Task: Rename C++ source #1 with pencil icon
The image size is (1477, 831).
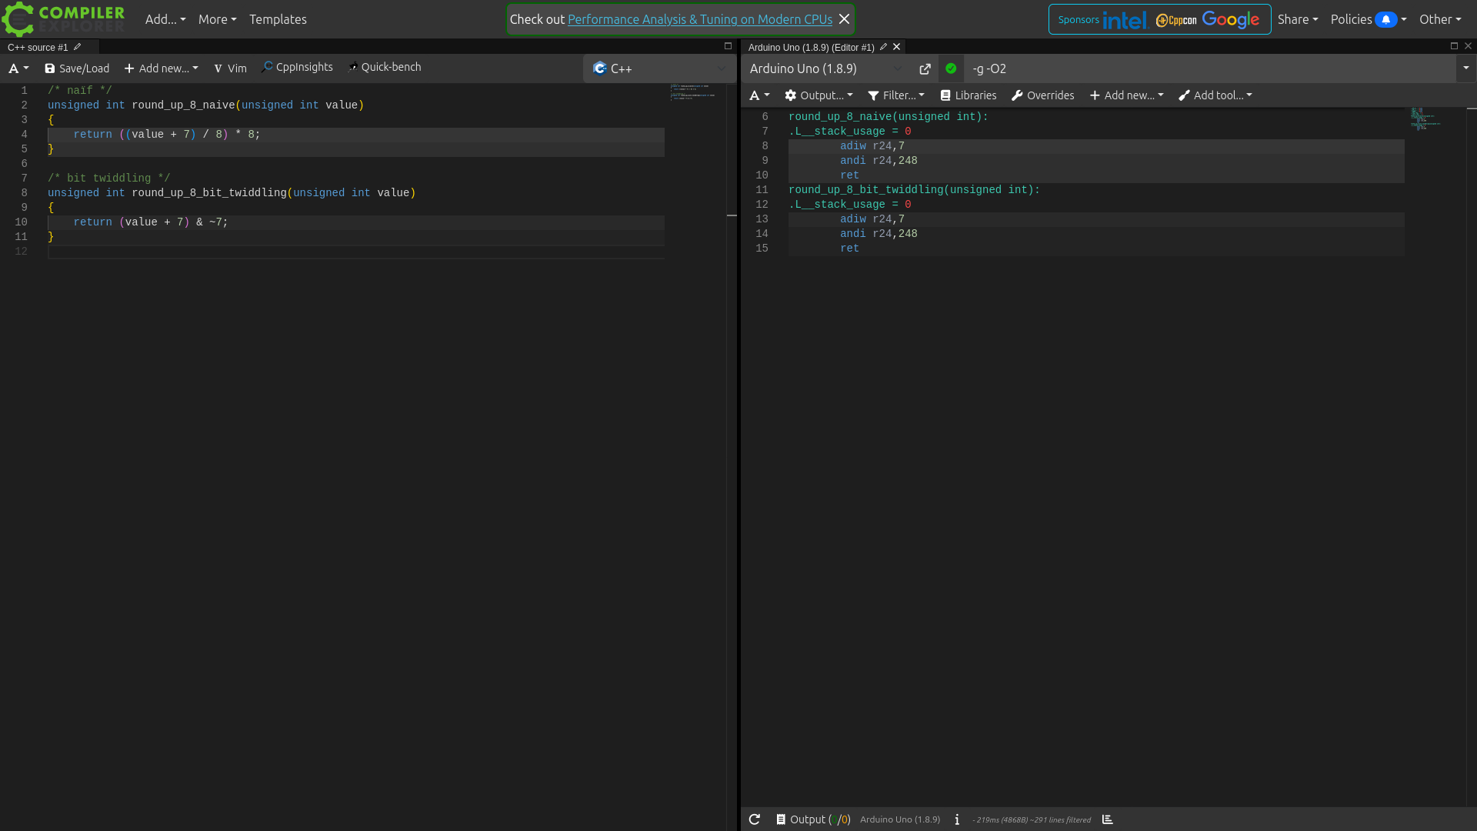Action: point(78,47)
